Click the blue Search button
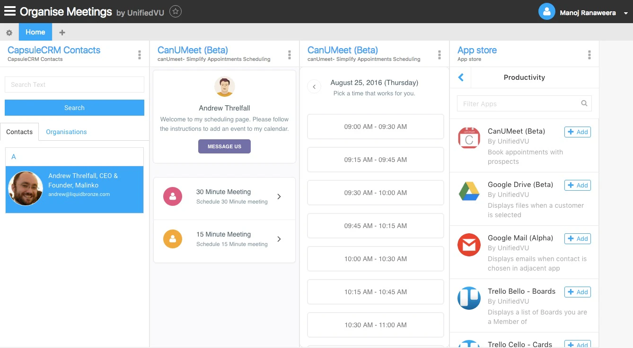The height and width of the screenshot is (348, 633). coord(74,108)
